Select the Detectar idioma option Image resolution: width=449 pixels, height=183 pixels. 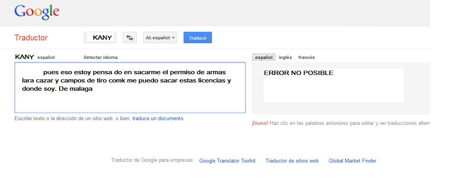click(100, 57)
